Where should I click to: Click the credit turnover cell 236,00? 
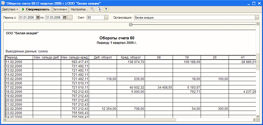tap(131, 79)
